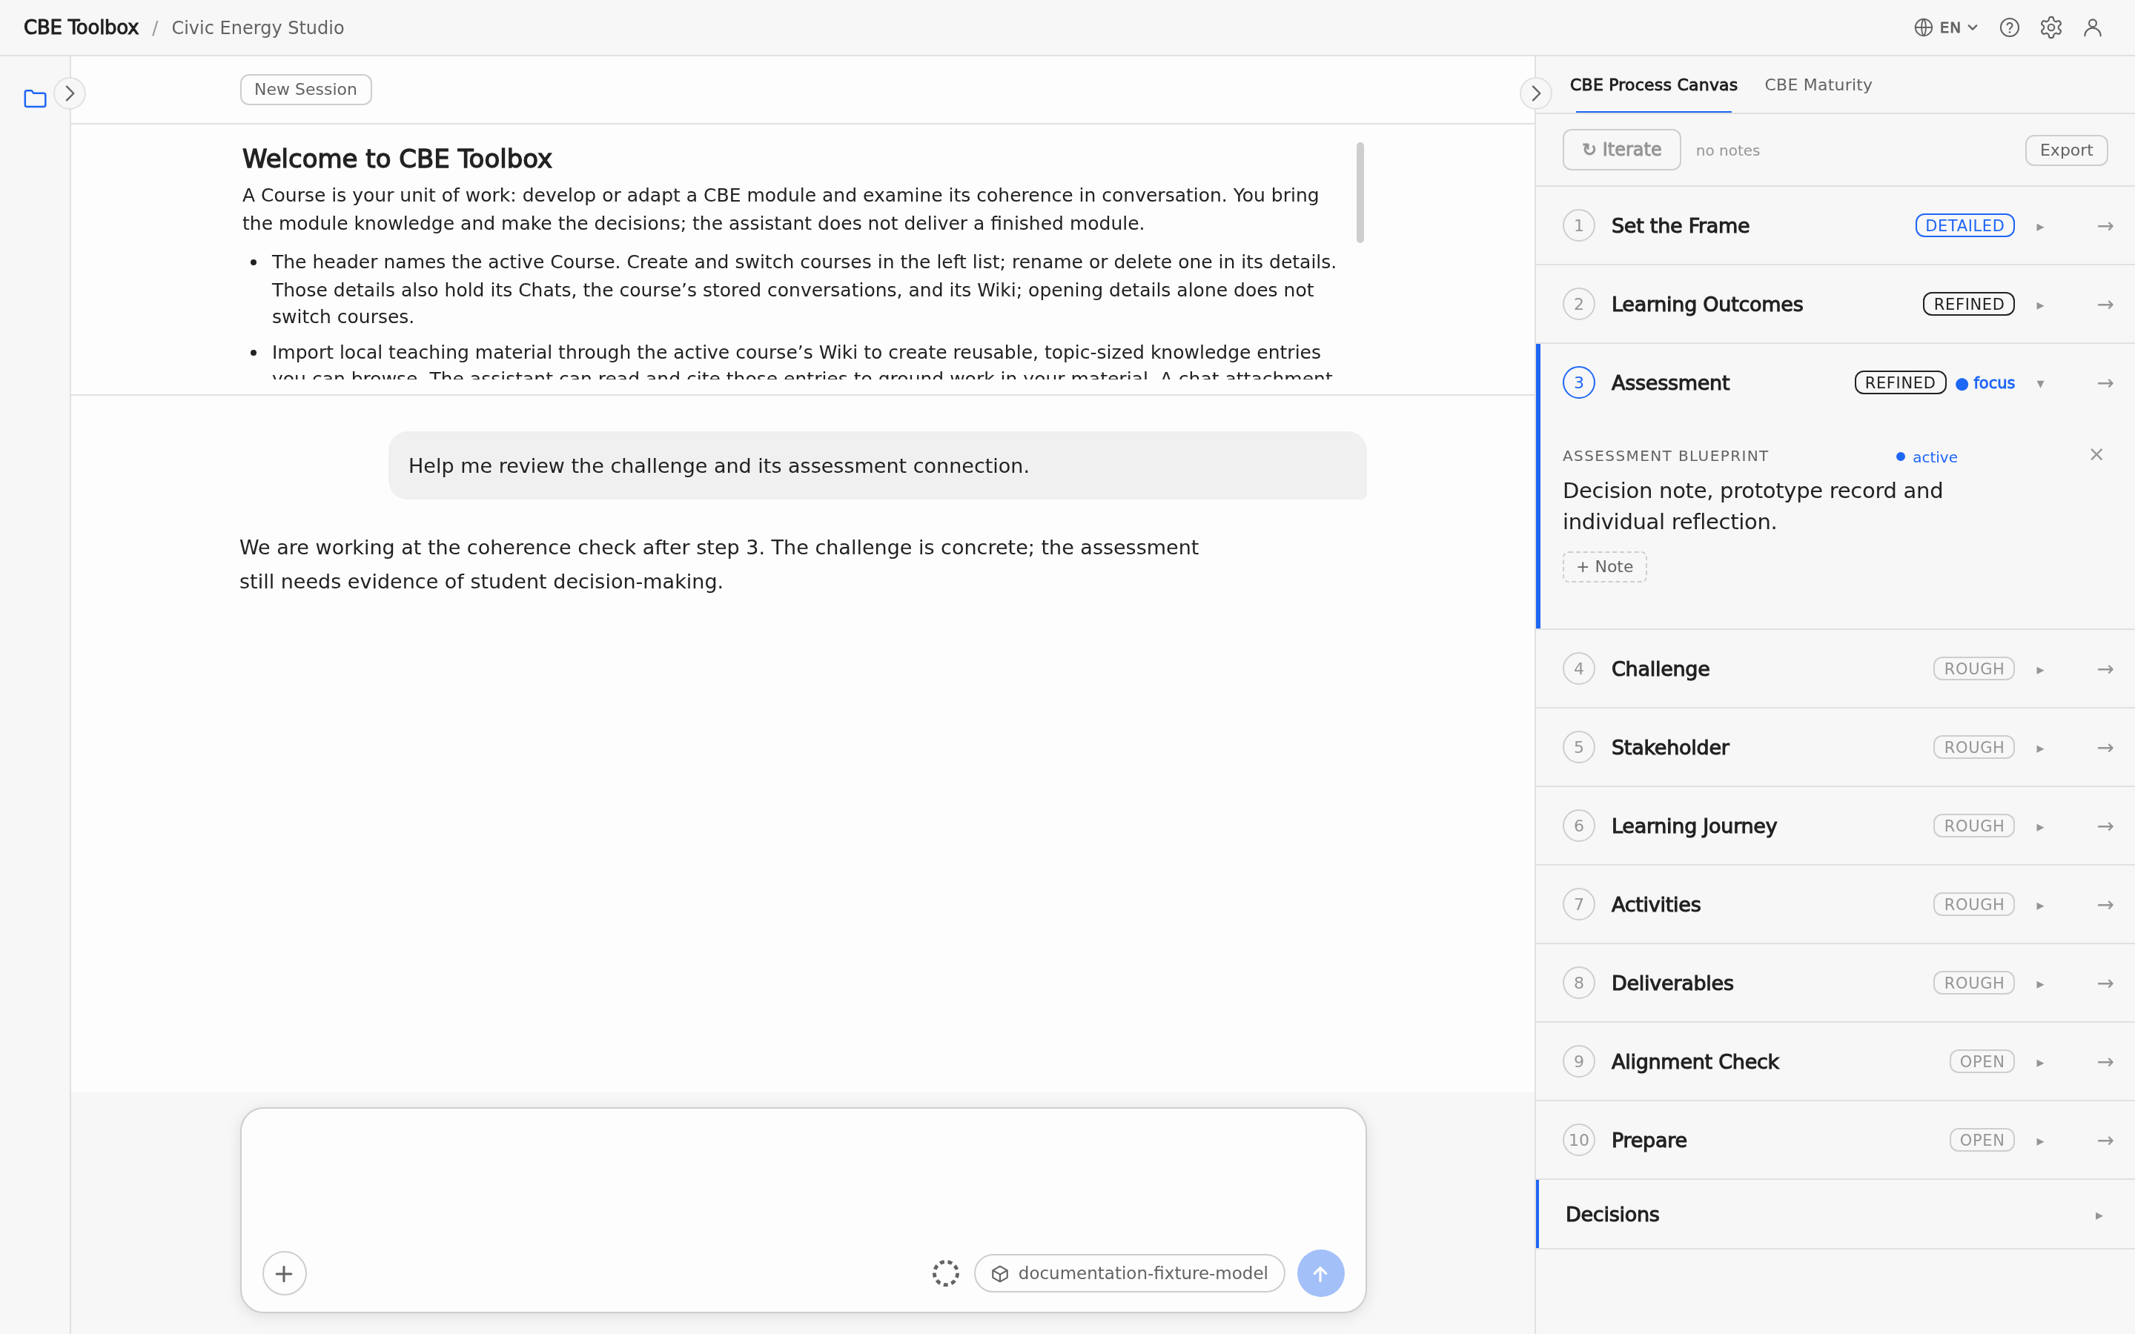This screenshot has width=2135, height=1334.
Task: Expand the Challenge step triangle
Action: tap(2039, 670)
